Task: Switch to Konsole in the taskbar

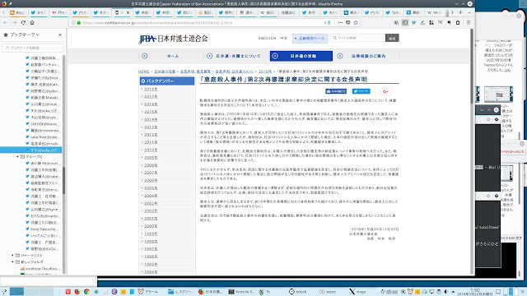Action: [x=241, y=292]
